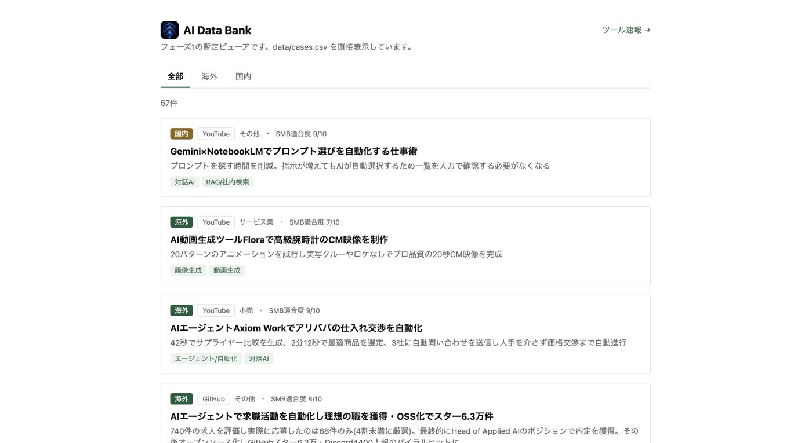Click 海外 badge on the Flora card
Viewport: 812px width, 443px height.
point(182,222)
